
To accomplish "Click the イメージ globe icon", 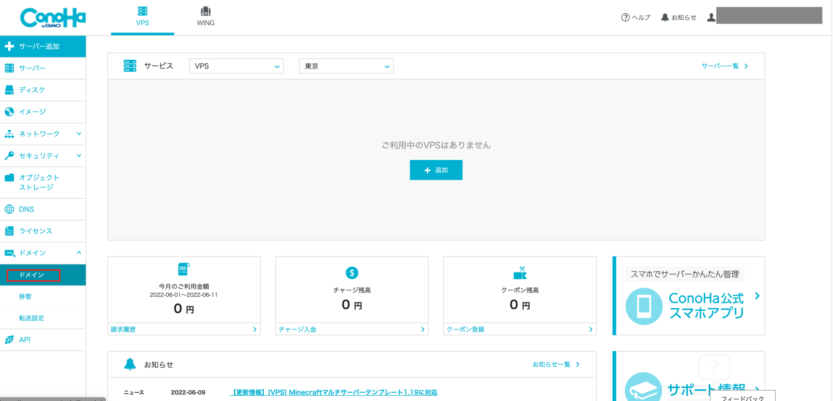I will tap(9, 112).
